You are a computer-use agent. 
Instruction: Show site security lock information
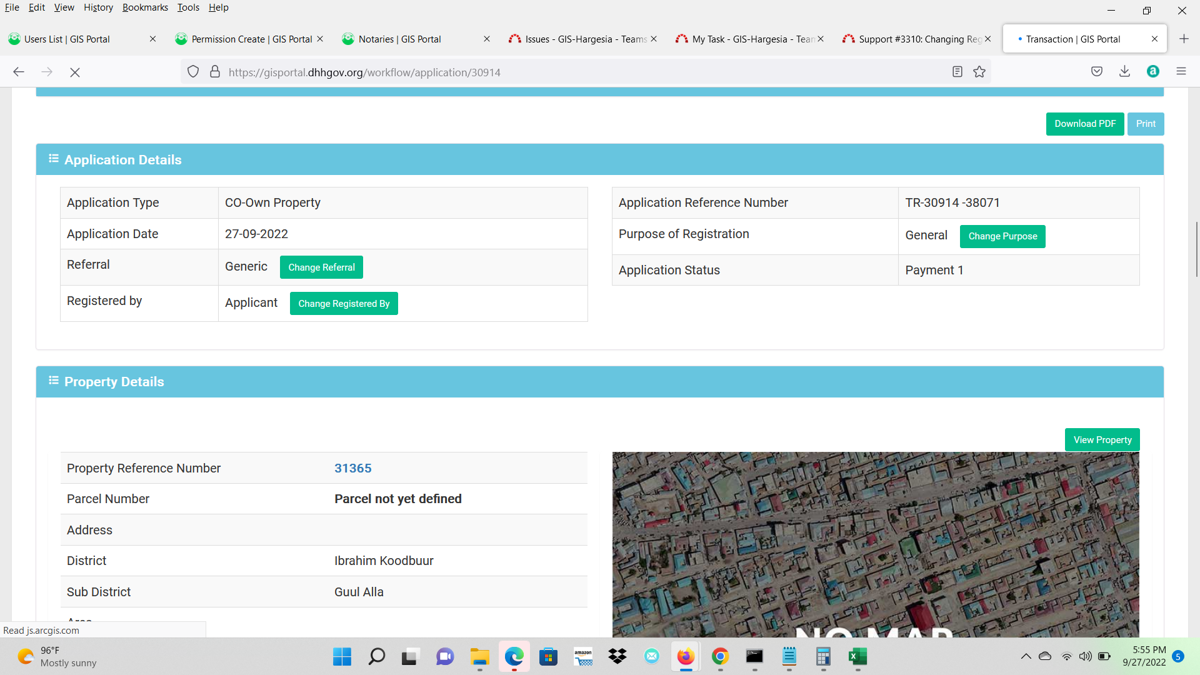(215, 72)
